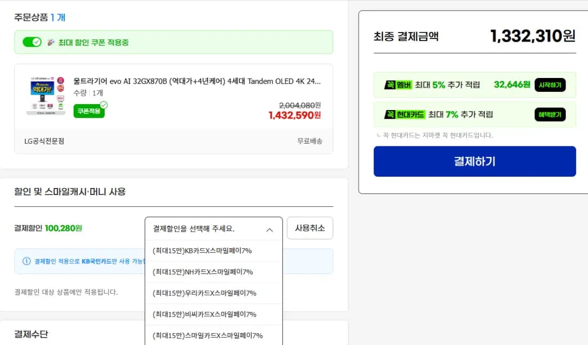Screen dimensions: 588x345
Task: Click the 쿠폰적용 green button
Action: (x=89, y=111)
